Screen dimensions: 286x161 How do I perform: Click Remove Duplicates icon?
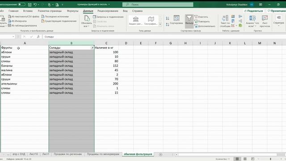pos(233,21)
